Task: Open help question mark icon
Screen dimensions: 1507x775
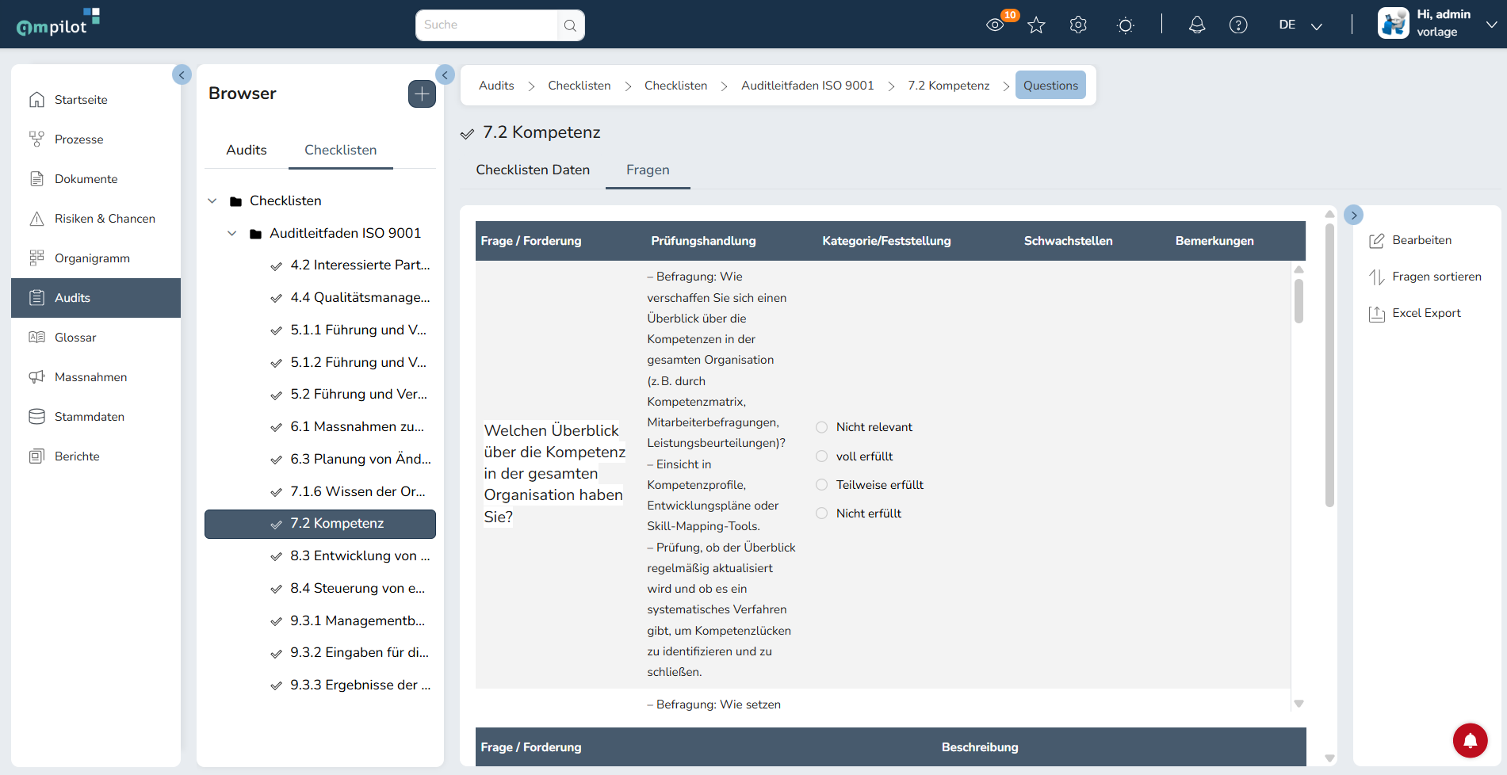Action: click(1238, 25)
